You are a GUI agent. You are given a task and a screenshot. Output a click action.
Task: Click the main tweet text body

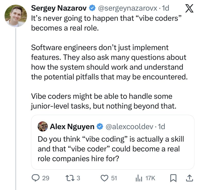[108, 62]
